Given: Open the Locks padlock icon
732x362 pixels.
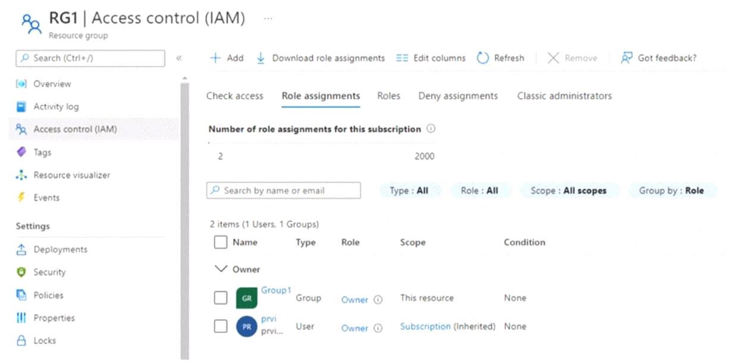Looking at the screenshot, I should point(21,341).
